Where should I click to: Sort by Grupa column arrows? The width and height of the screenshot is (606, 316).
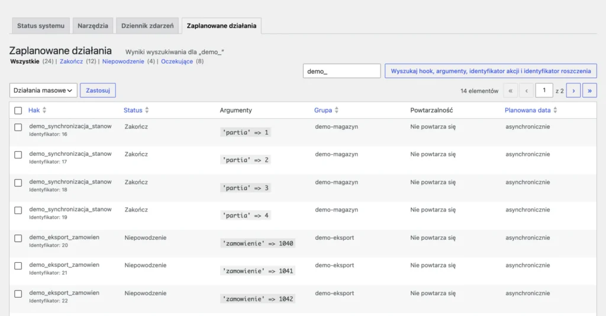pyautogui.click(x=337, y=110)
